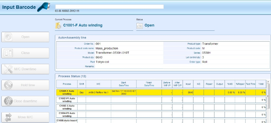Click the Order type value Roll

(x=205, y=62)
